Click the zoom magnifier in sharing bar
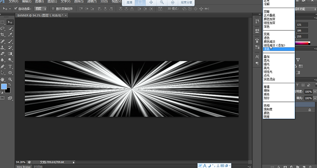Screen dimensions: 317x168 162,2
